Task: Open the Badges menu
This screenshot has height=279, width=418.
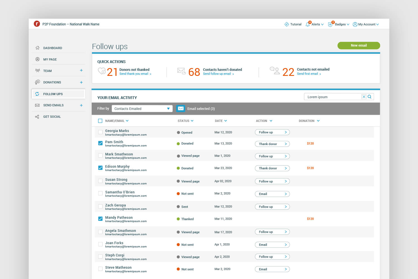Action: tap(342, 24)
